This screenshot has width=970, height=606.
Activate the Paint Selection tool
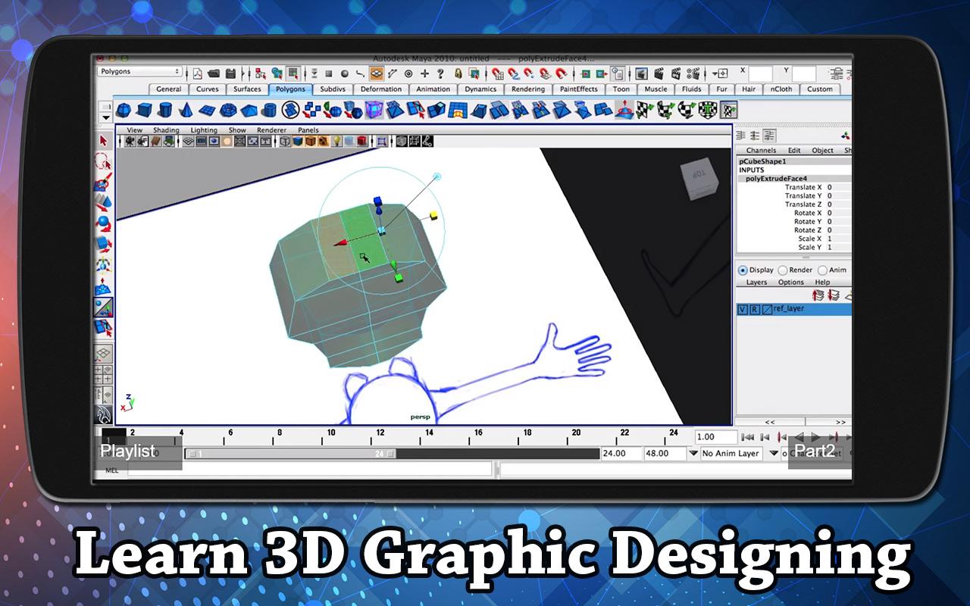pos(104,183)
